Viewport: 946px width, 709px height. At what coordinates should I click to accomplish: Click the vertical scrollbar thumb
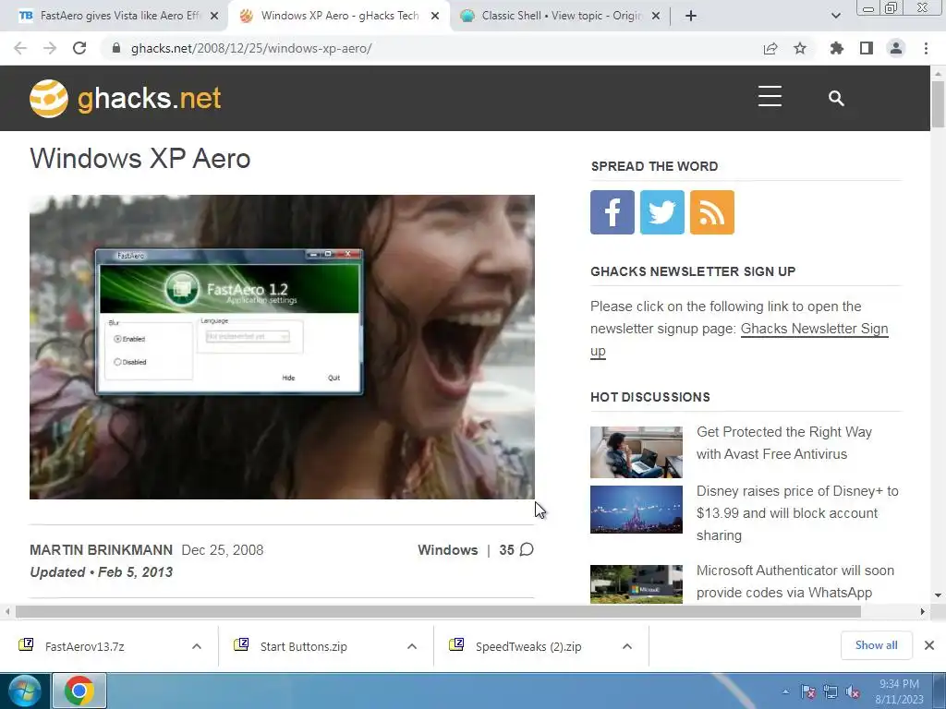(x=938, y=103)
